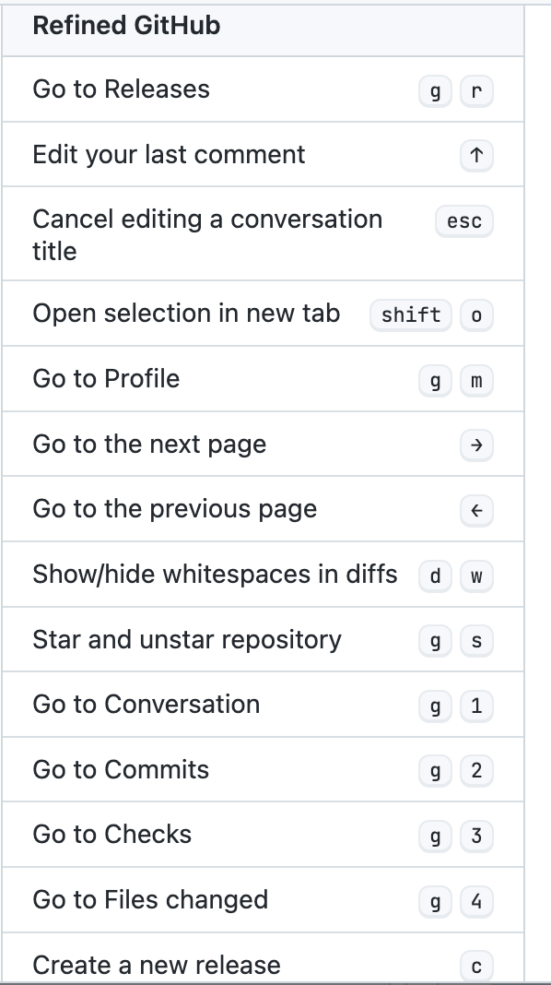Screen dimensions: 551x985
Task: Select the 'Go to Files changed' entry
Action: point(150,900)
